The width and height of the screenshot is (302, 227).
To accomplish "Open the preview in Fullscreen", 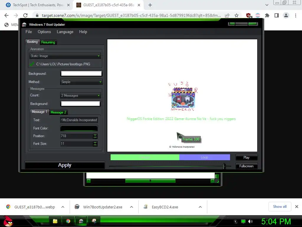I will coord(246,166).
